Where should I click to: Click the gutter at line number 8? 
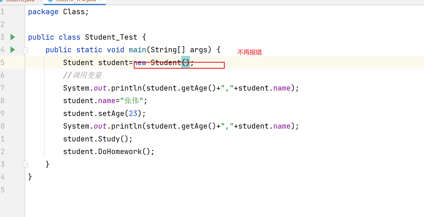pos(2,100)
